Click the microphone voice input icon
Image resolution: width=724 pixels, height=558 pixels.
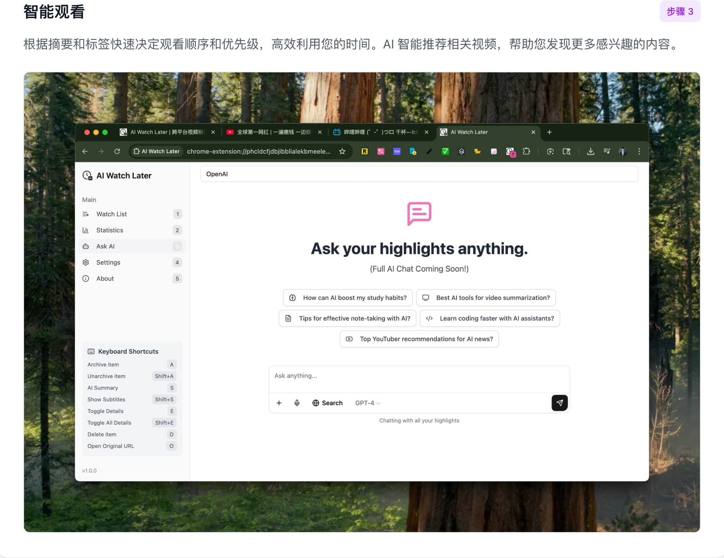(297, 403)
